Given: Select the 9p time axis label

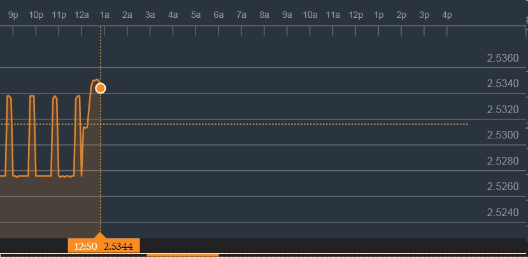Looking at the screenshot, I should coord(13,14).
